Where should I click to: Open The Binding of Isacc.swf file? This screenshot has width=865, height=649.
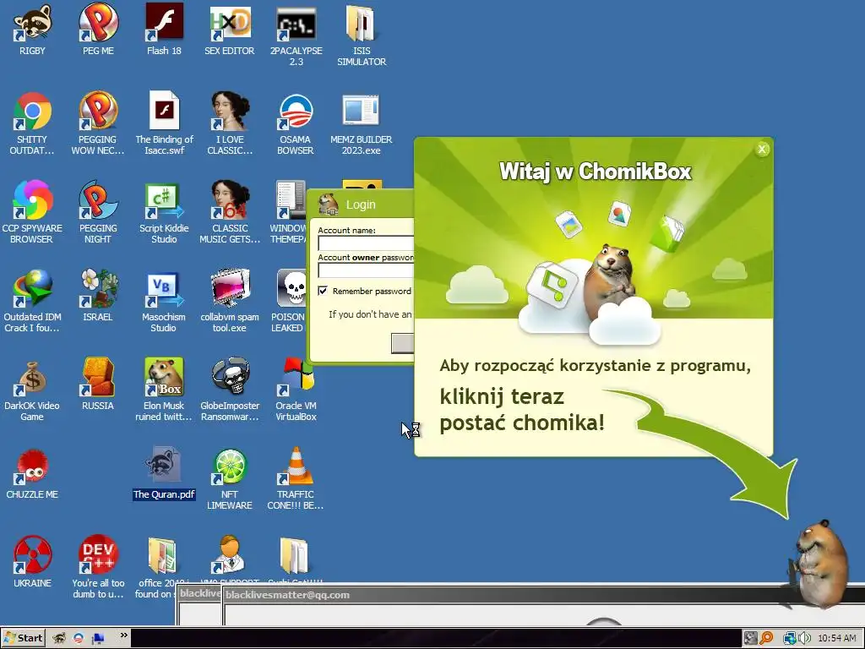coord(164,112)
